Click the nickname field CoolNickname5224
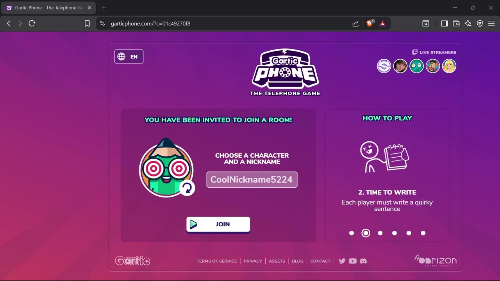500x281 pixels. [252, 180]
